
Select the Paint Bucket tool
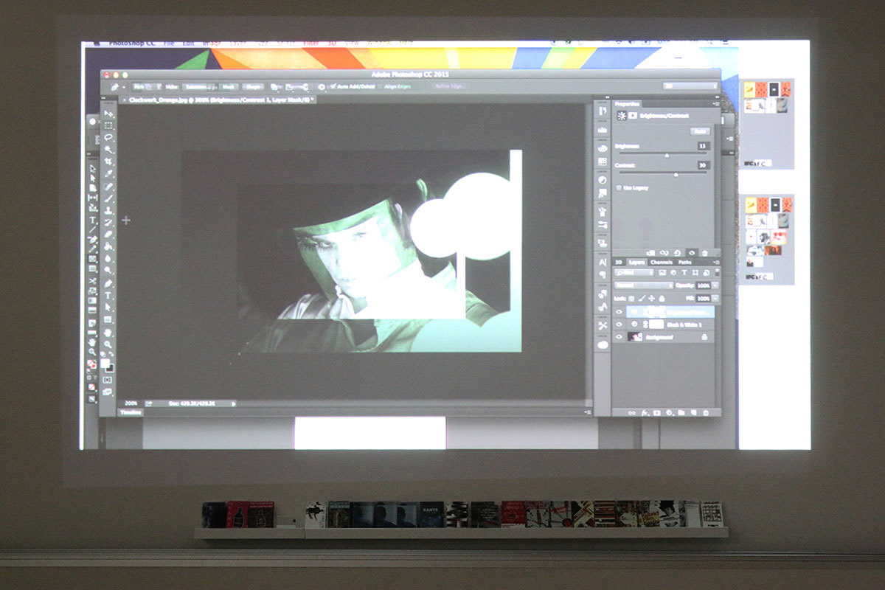[108, 246]
